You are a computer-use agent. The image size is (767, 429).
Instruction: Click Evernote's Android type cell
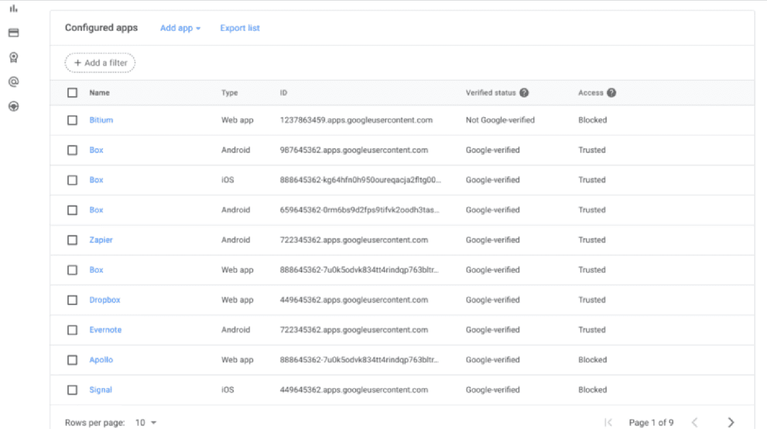(236, 330)
